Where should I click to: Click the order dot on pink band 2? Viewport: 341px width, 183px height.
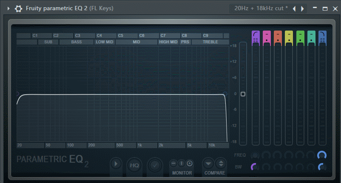267,40
